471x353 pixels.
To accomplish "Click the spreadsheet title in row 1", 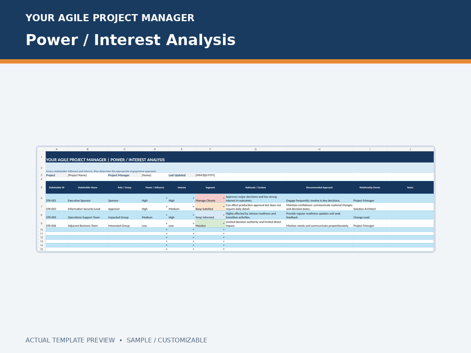I will coord(105,160).
